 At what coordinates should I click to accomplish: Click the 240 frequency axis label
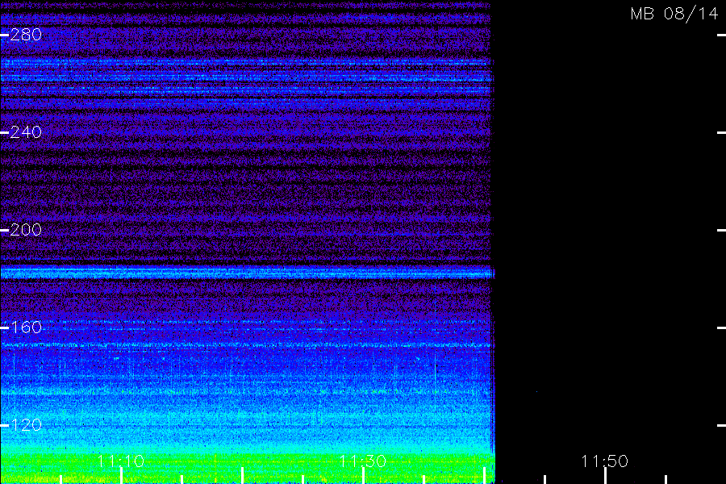tap(26, 132)
